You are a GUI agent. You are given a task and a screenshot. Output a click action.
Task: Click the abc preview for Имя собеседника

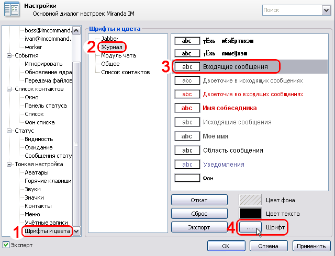pyautogui.click(x=187, y=108)
